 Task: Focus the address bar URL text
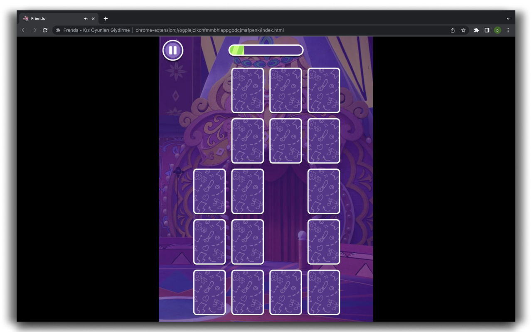pyautogui.click(x=209, y=30)
